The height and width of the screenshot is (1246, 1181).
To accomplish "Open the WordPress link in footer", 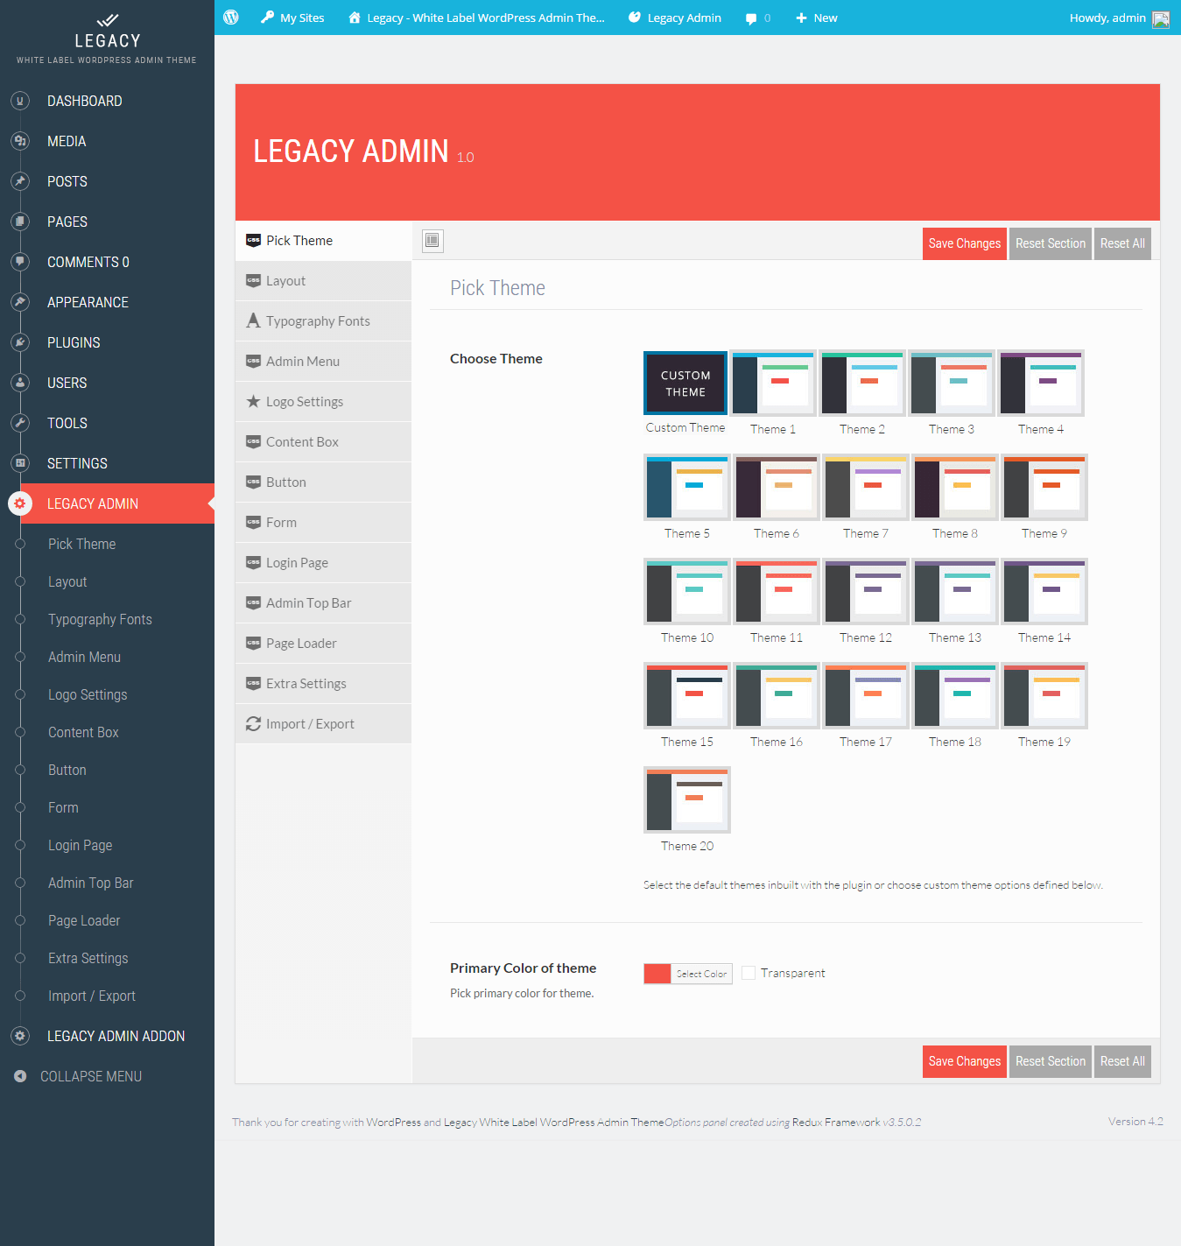I will (393, 1123).
